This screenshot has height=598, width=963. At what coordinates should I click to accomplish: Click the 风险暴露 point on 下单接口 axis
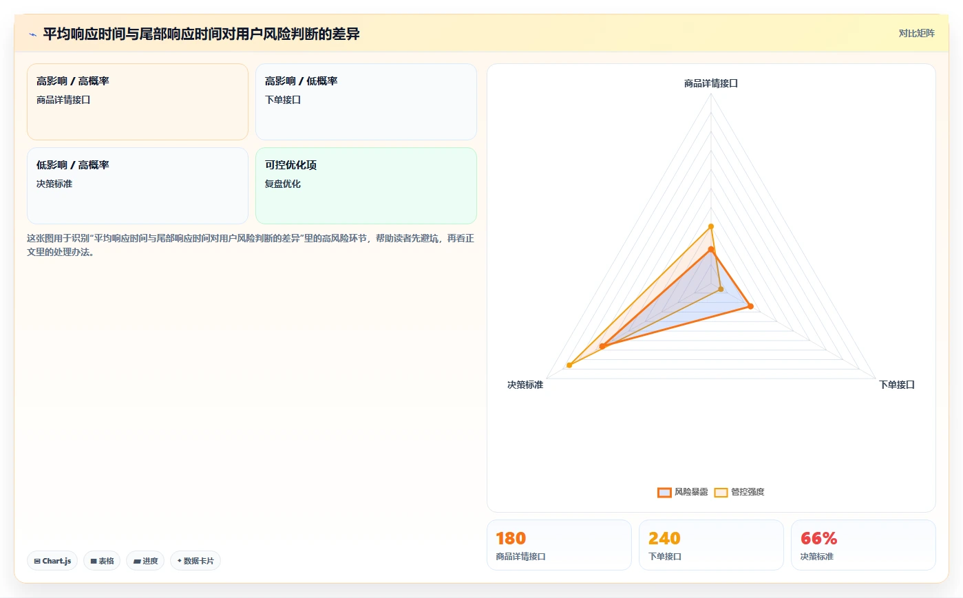(x=750, y=306)
